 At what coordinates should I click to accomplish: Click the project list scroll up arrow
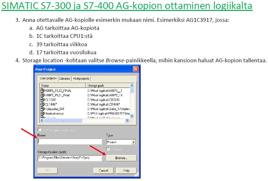(132, 85)
